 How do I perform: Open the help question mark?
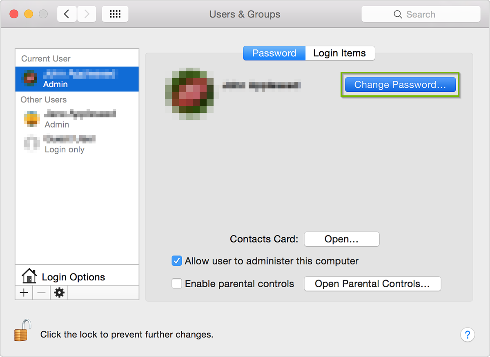(468, 335)
